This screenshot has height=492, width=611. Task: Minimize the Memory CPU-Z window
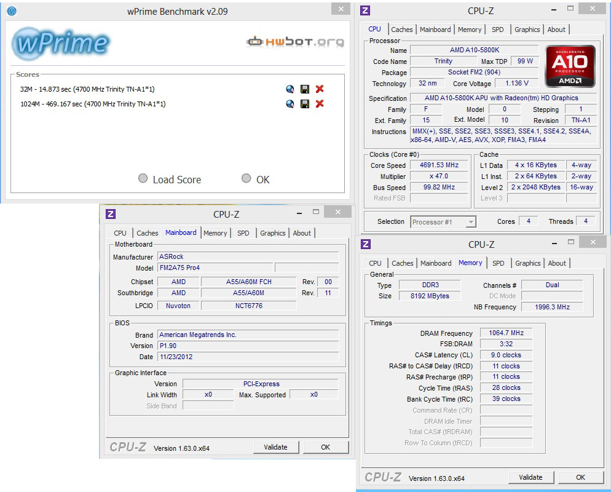tap(554, 244)
